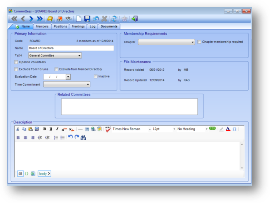270x203 pixels.
Task: Click the description scrollbar down arrow
Action: (x=242, y=168)
